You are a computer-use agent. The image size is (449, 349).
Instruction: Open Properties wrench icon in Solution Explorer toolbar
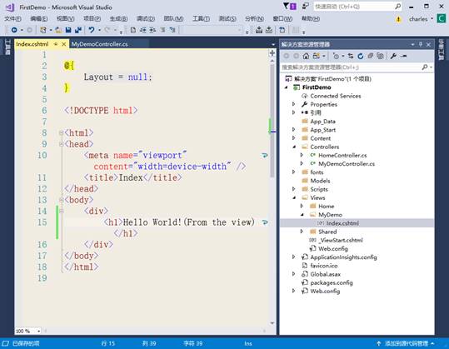(x=393, y=56)
